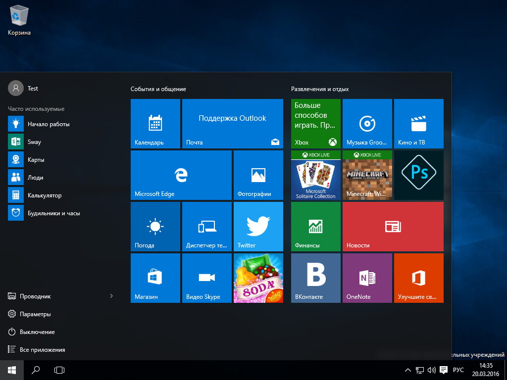Launch Microsoft Solitaire Collection tile
This screenshot has height=380, width=507.
pyautogui.click(x=316, y=175)
